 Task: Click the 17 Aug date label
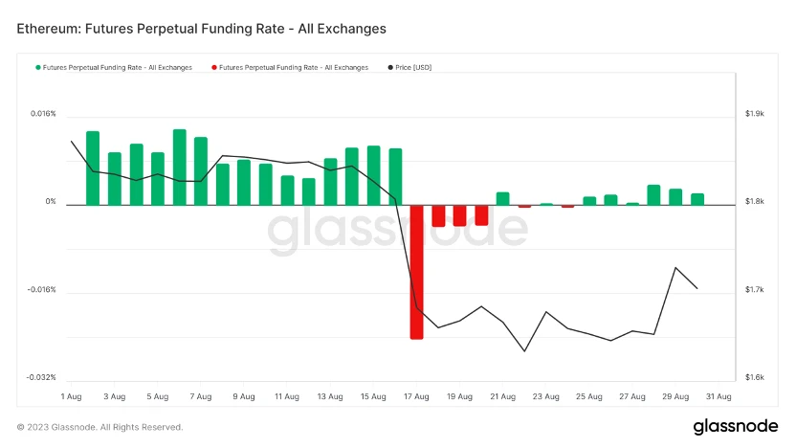point(416,396)
